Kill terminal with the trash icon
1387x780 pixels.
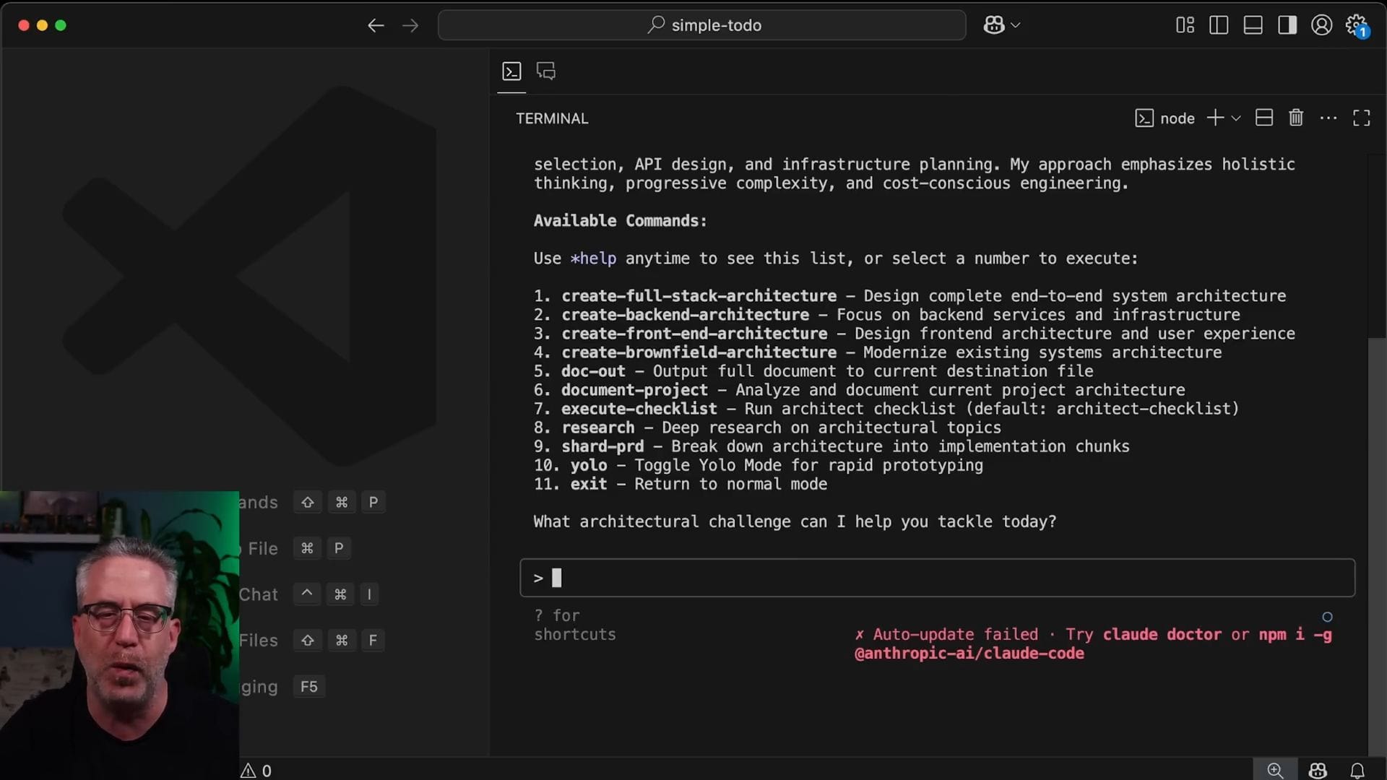(1296, 118)
